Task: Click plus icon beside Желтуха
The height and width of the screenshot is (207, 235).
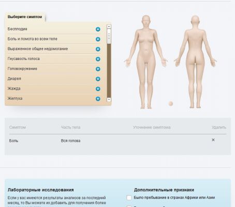Action: 98,99
